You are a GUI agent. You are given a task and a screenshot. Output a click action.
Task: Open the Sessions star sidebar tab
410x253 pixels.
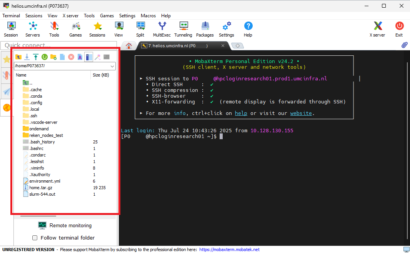[x=6, y=59]
